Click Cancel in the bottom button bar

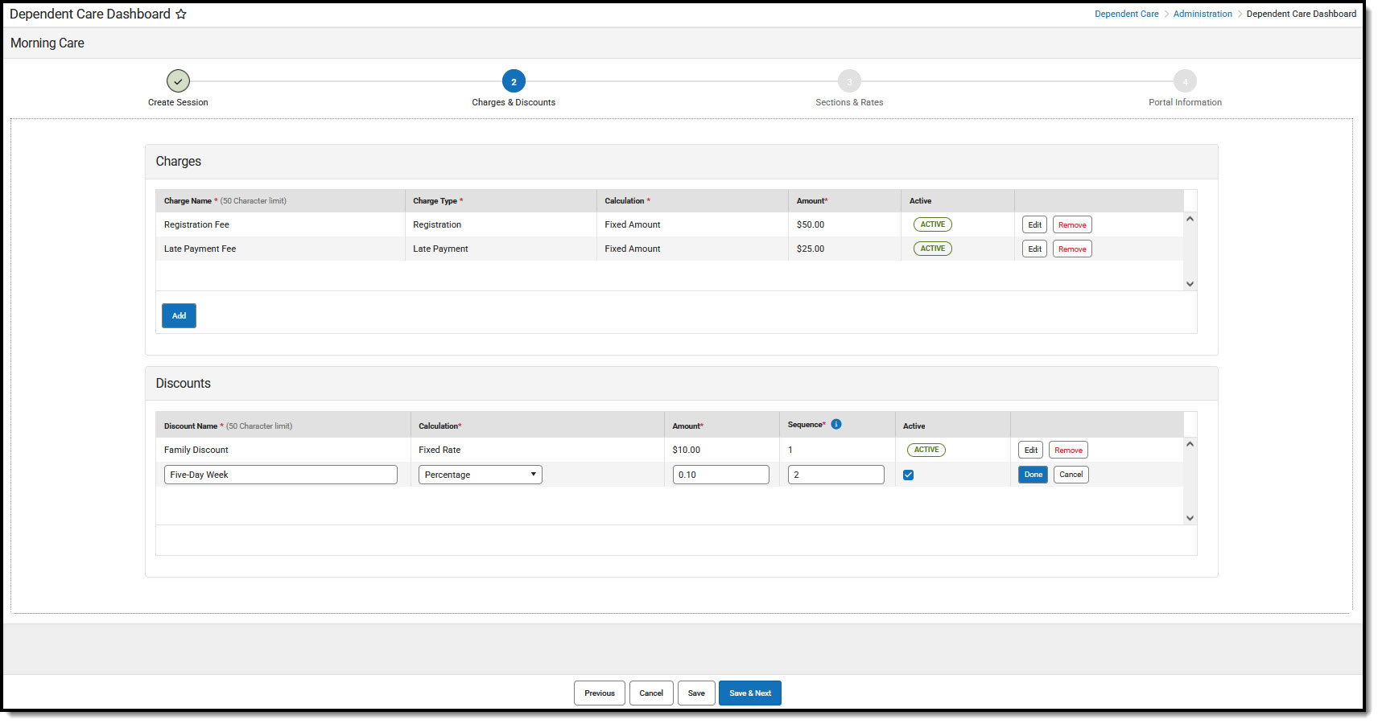[x=651, y=693]
